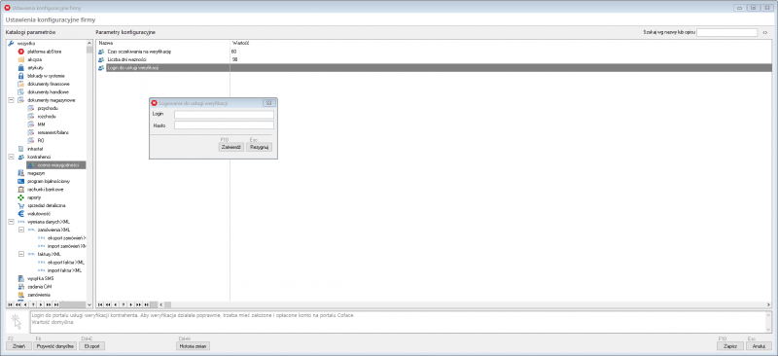The height and width of the screenshot is (356, 778).
Task: Collapse the kontrahenci tree node
Action: click(x=11, y=157)
